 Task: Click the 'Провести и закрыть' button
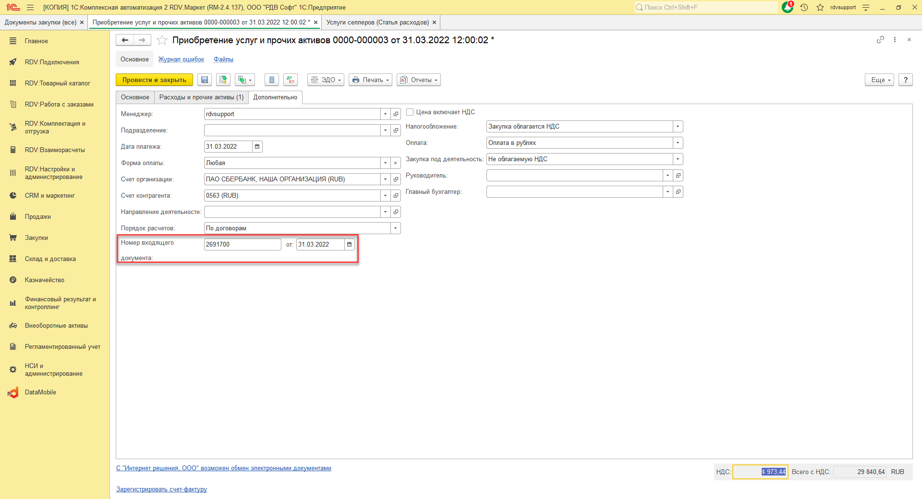coord(154,80)
